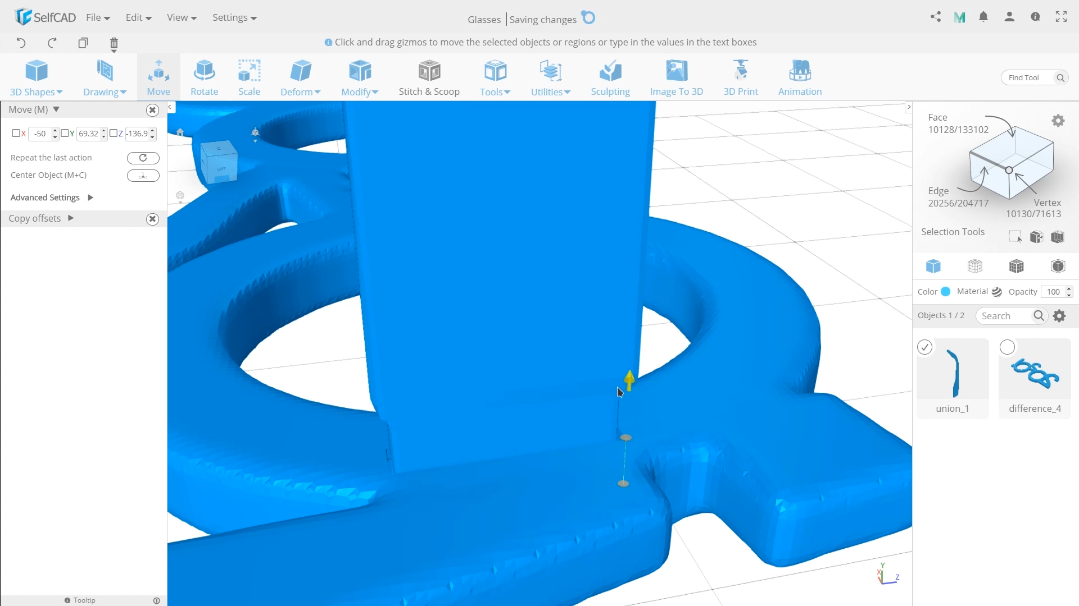Select the Rotate tool
The width and height of the screenshot is (1079, 606).
coord(204,77)
